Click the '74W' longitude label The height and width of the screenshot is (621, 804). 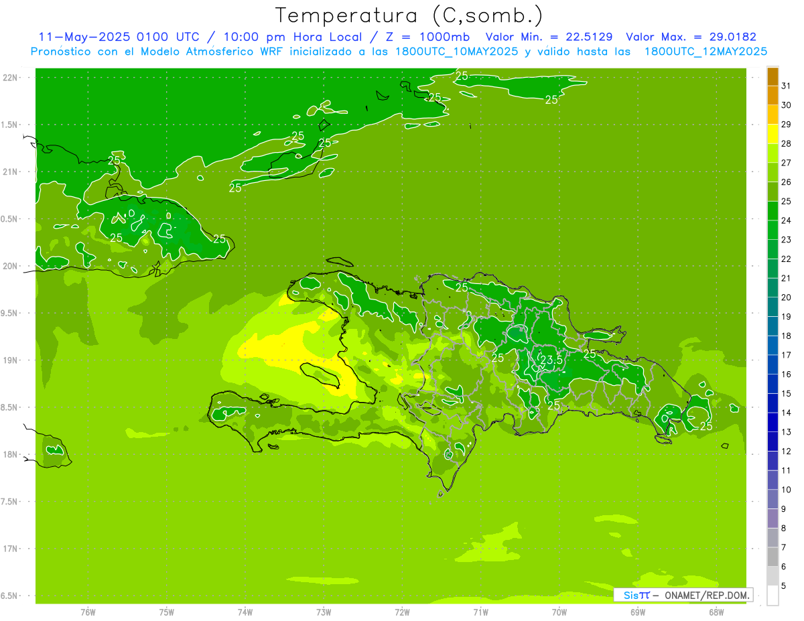click(245, 612)
